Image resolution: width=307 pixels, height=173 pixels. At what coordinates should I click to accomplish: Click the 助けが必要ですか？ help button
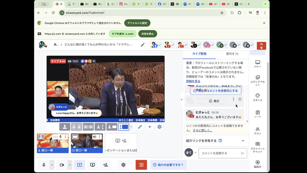[x=169, y=165]
